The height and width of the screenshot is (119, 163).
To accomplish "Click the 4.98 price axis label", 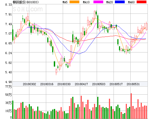I will [x=8, y=82].
